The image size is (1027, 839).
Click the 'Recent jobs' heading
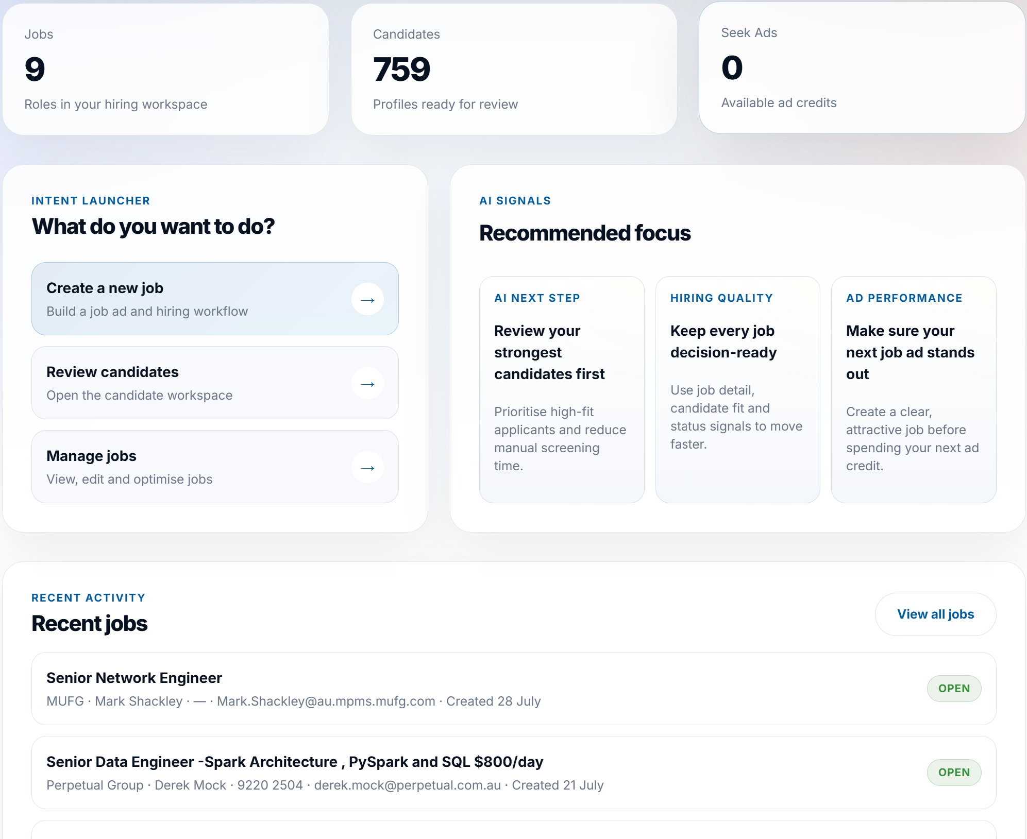[90, 624]
